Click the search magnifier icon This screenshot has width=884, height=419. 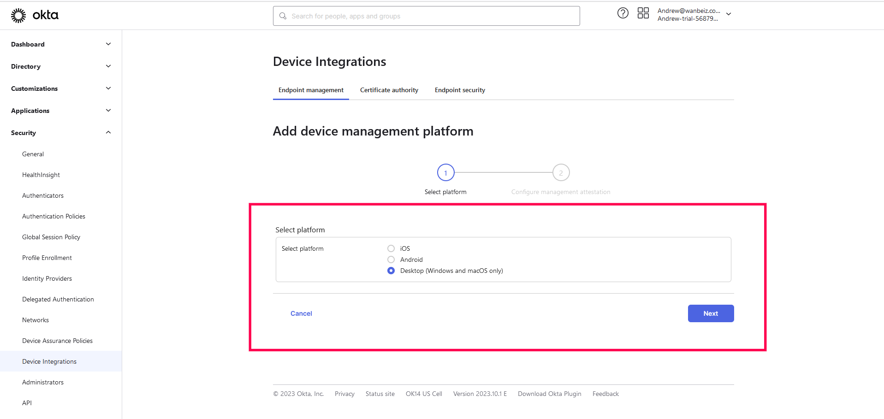coord(283,16)
